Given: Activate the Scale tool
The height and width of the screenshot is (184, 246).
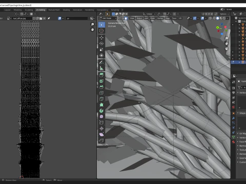Looking at the screenshot, I should [x=101, y=50].
